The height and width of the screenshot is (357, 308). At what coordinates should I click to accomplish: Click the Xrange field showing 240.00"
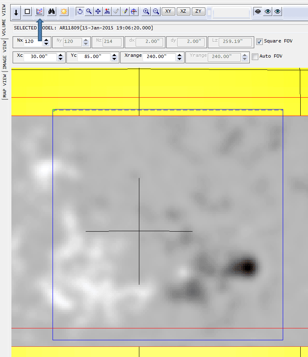(159, 57)
